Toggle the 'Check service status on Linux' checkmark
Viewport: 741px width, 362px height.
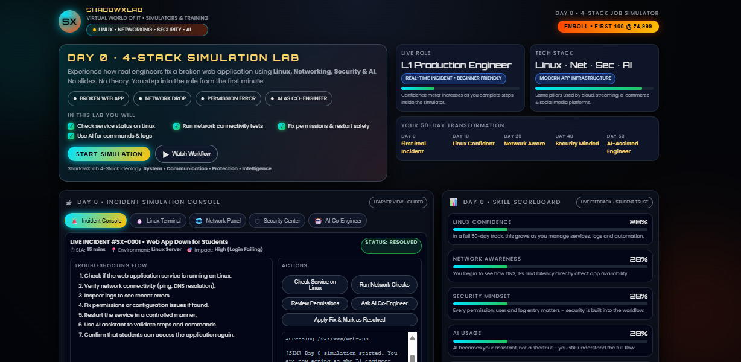coord(71,126)
